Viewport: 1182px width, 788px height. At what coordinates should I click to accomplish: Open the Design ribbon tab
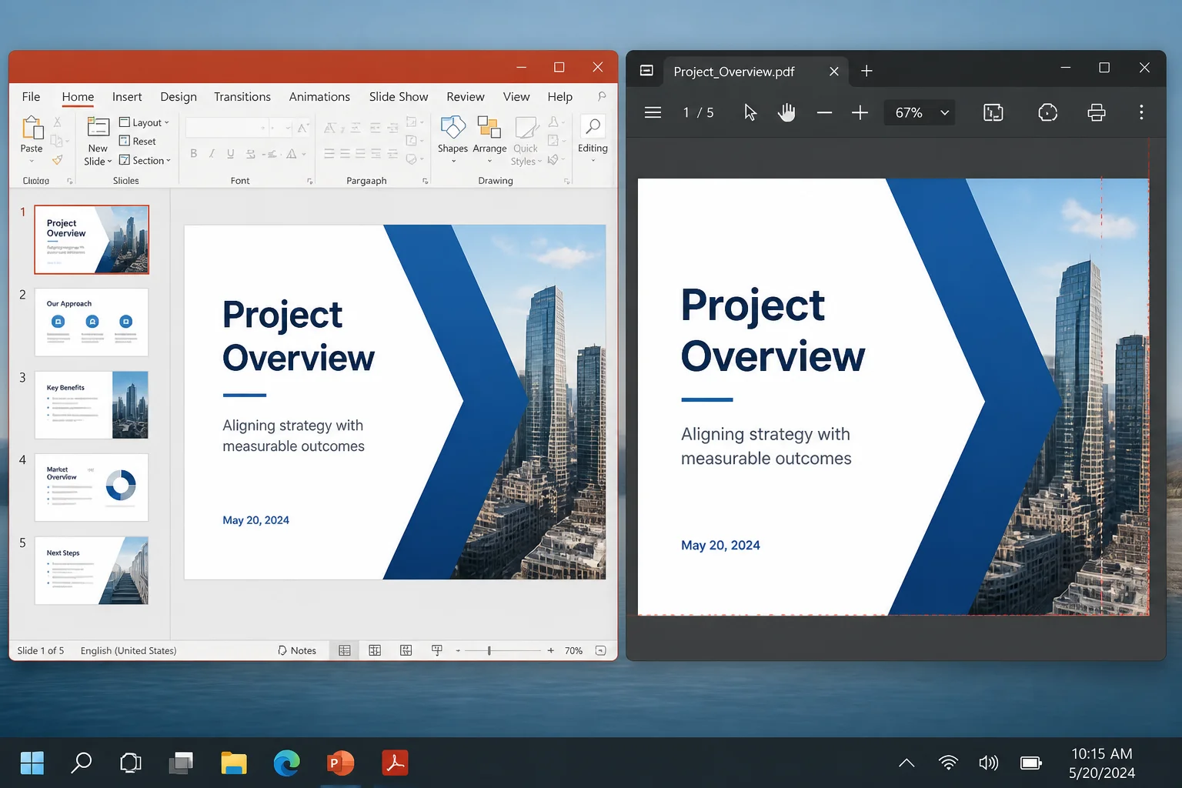(x=179, y=96)
